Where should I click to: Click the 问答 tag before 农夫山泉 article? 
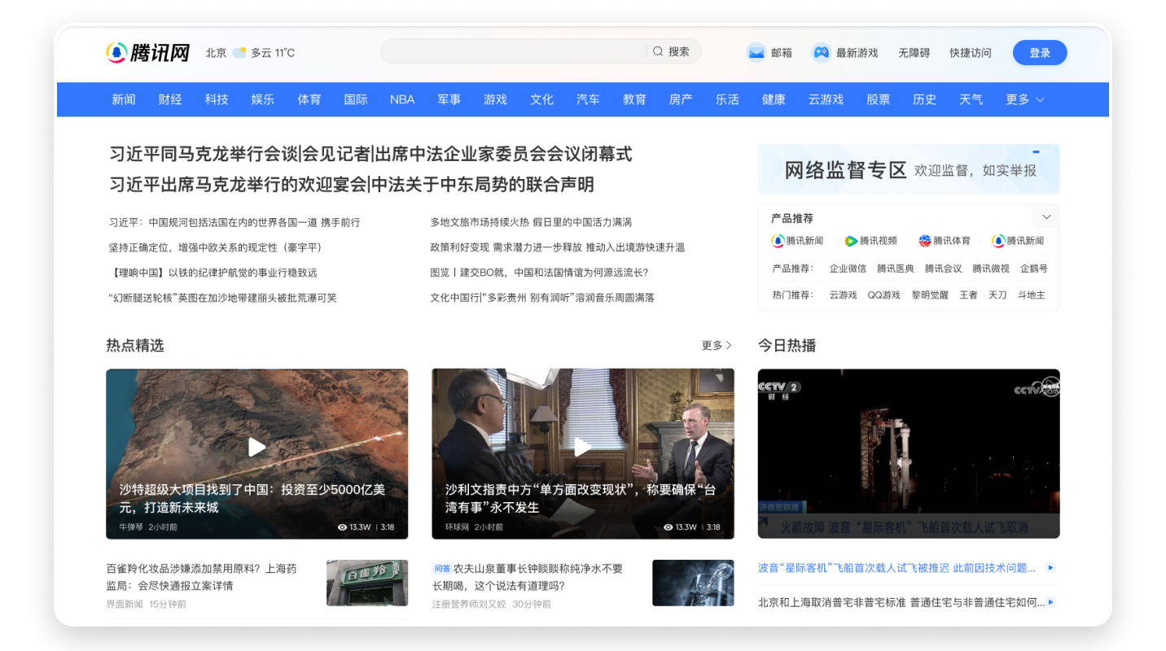pyautogui.click(x=441, y=569)
